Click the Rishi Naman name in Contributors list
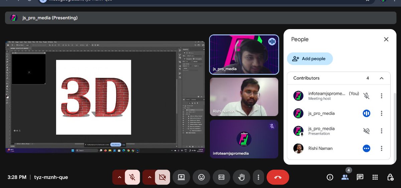 click(x=320, y=148)
